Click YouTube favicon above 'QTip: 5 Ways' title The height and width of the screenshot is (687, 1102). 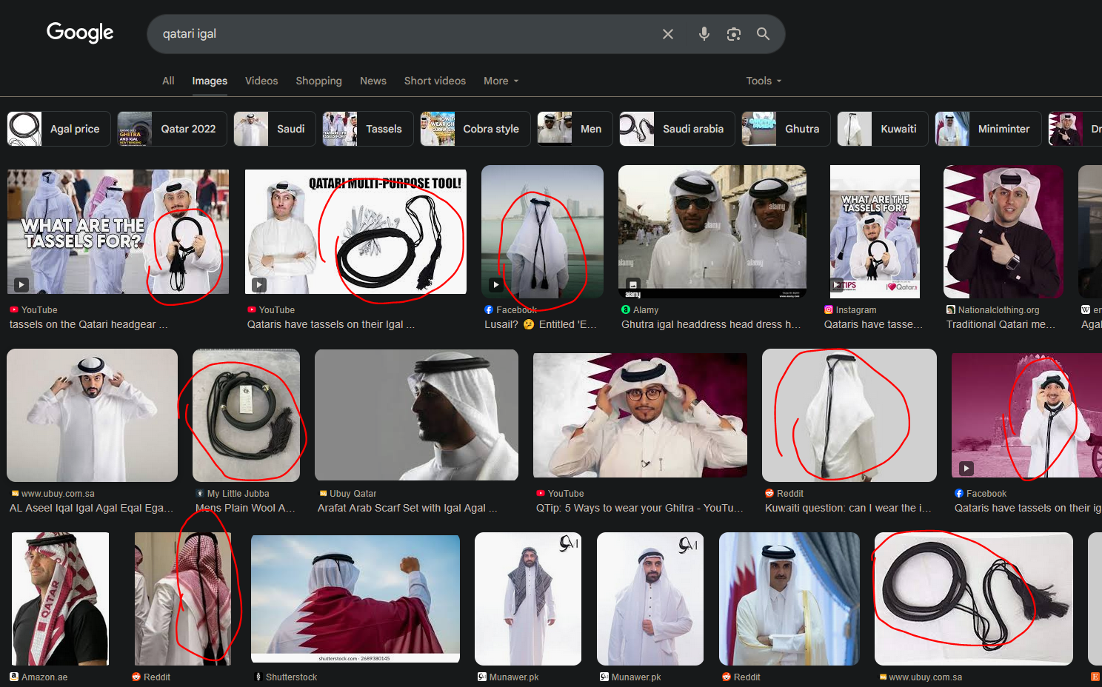[541, 494]
